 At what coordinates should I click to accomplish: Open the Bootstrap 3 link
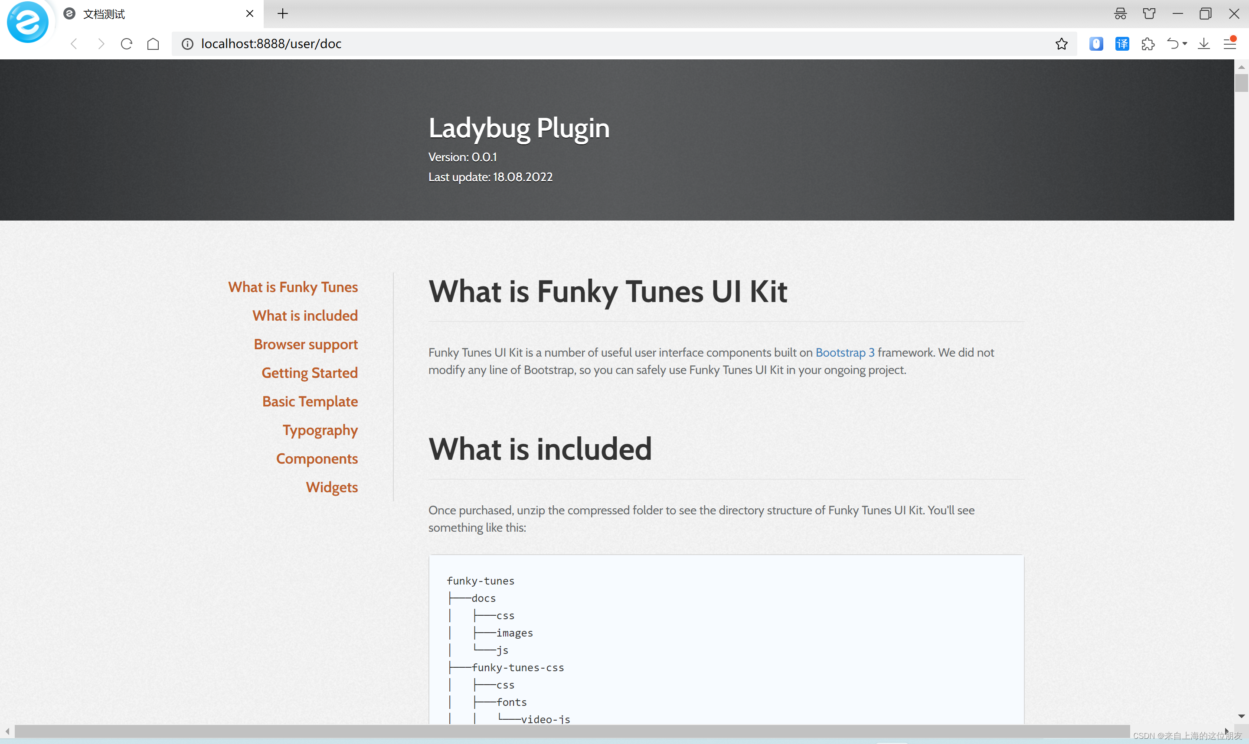click(845, 352)
